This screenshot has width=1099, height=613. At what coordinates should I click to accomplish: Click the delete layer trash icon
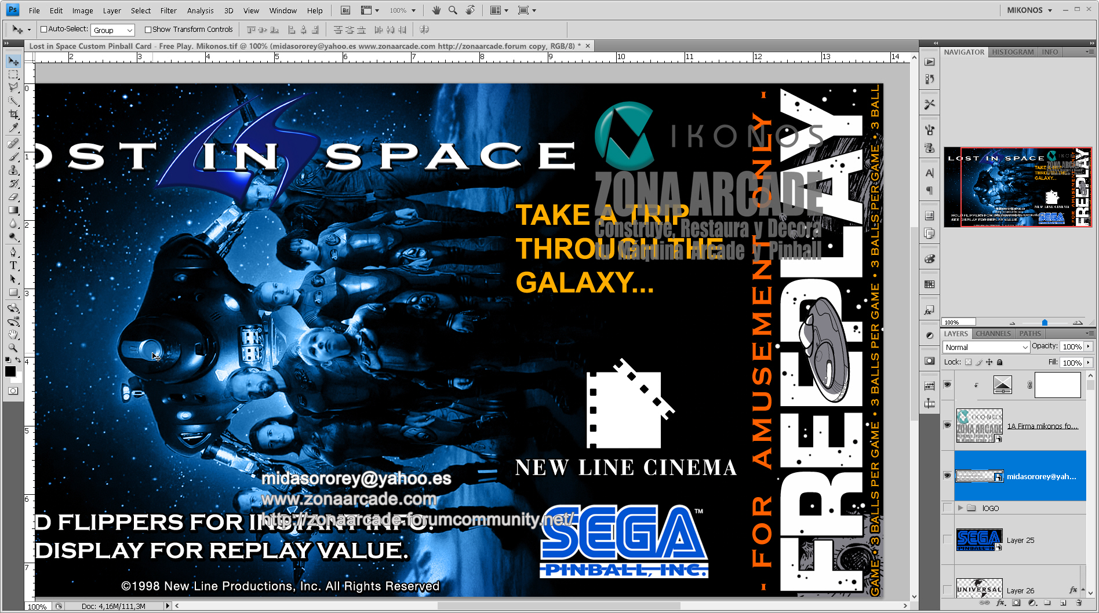pos(1079,603)
